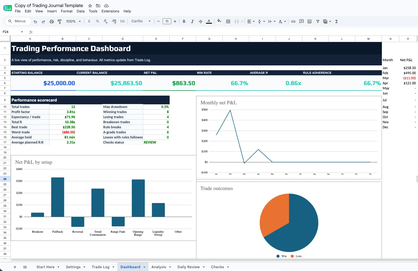The height and width of the screenshot is (271, 418).
Task: Switch to the Trade Log sheet tab
Action: 100,267
